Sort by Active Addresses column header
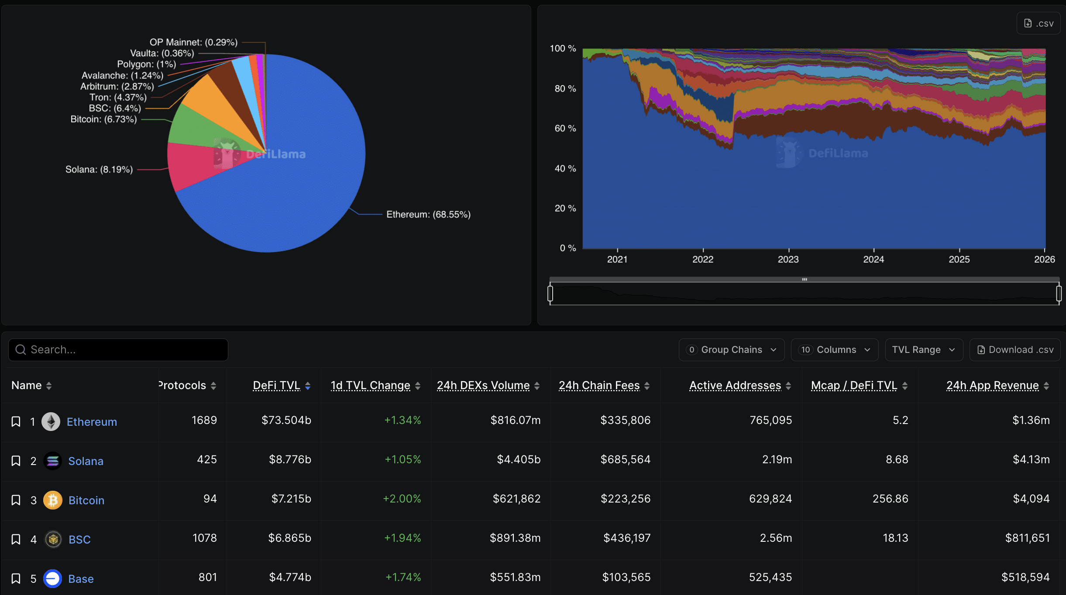This screenshot has height=595, width=1066. coord(735,386)
